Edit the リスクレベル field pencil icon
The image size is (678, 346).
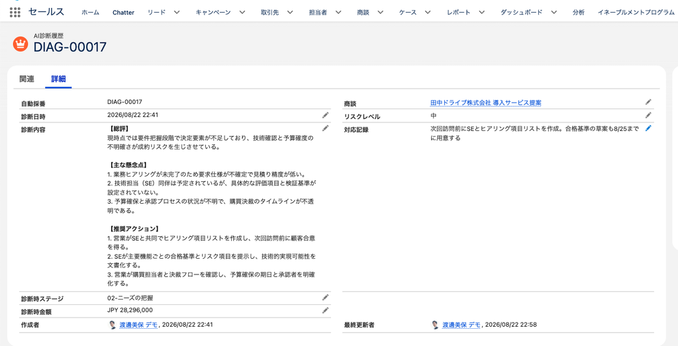648,115
